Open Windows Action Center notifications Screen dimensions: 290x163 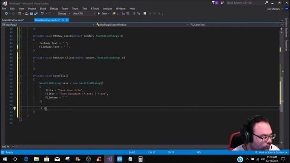point(283,159)
